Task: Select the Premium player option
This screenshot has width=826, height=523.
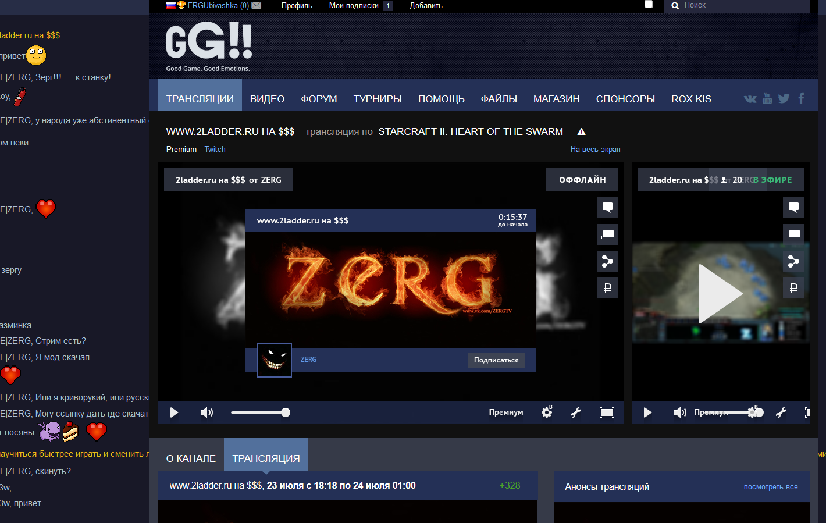Action: coord(181,149)
